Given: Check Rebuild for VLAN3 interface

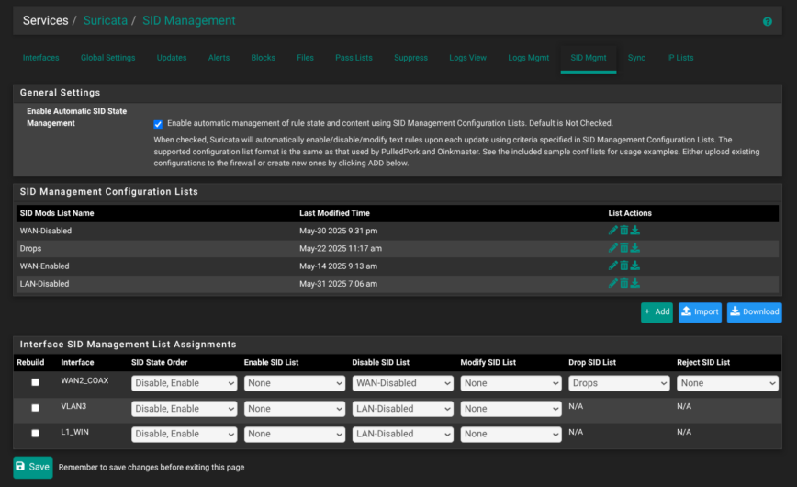Looking at the screenshot, I should [x=35, y=408].
